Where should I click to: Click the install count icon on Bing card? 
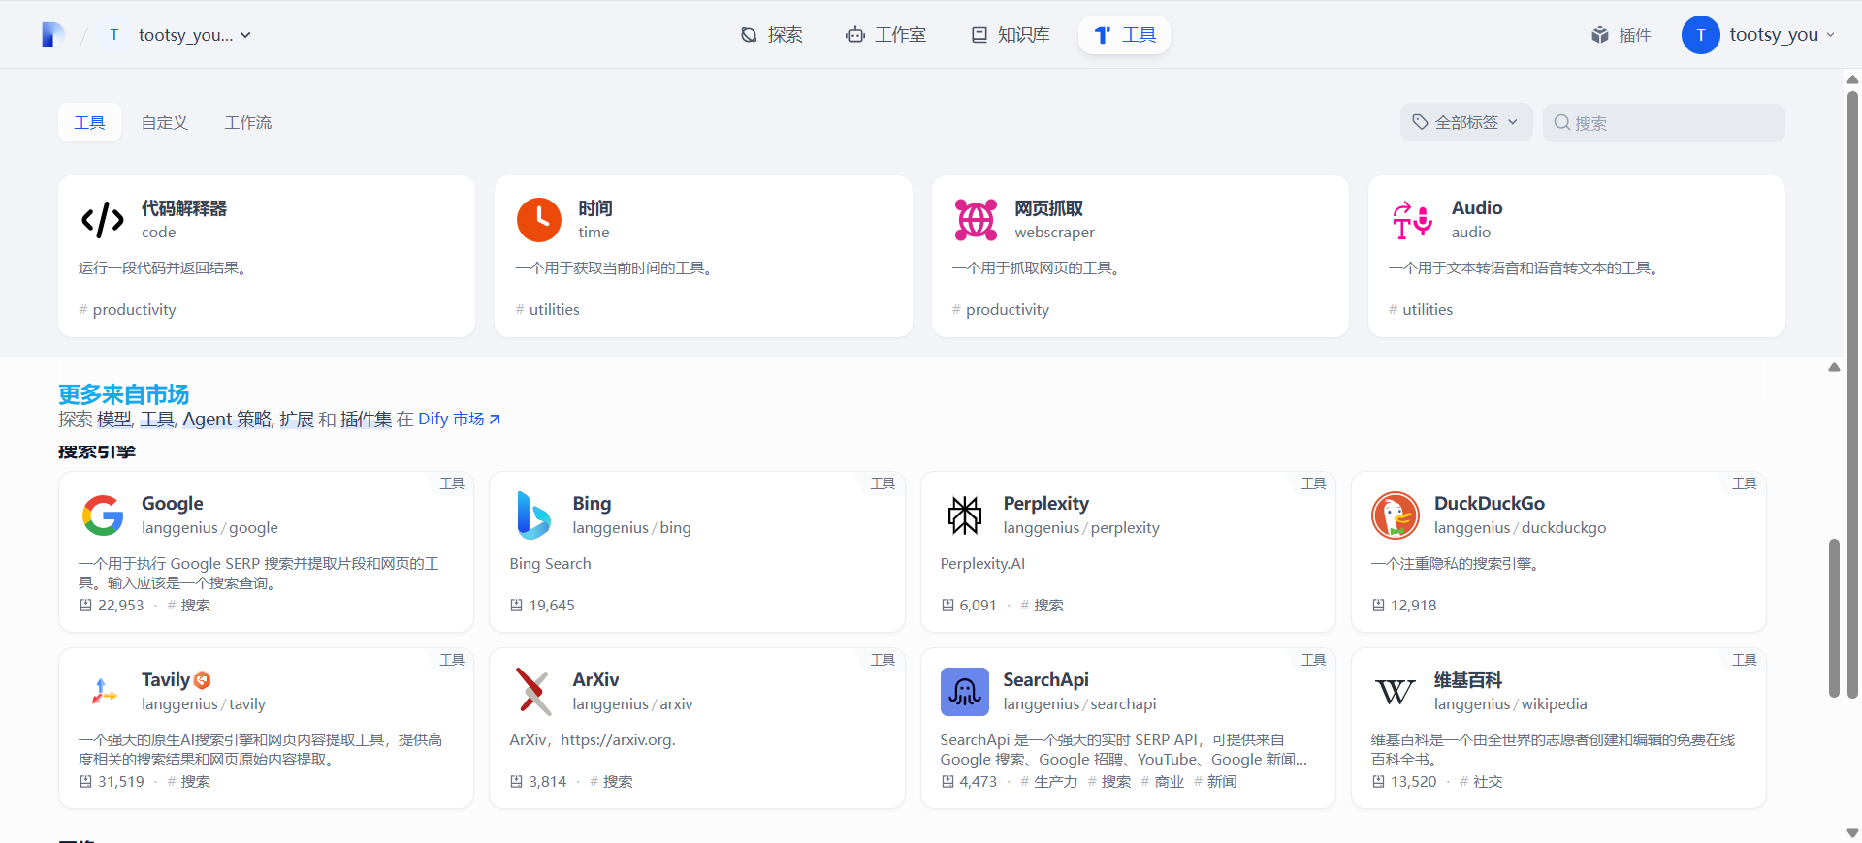point(516,605)
